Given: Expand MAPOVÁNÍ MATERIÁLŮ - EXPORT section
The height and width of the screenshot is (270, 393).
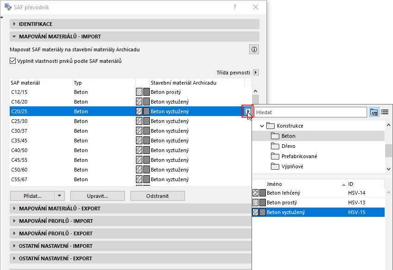Looking at the screenshot, I should pyautogui.click(x=130, y=209).
